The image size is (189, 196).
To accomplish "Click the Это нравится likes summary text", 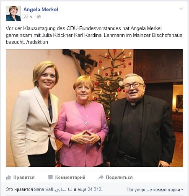I will pos(19,189).
